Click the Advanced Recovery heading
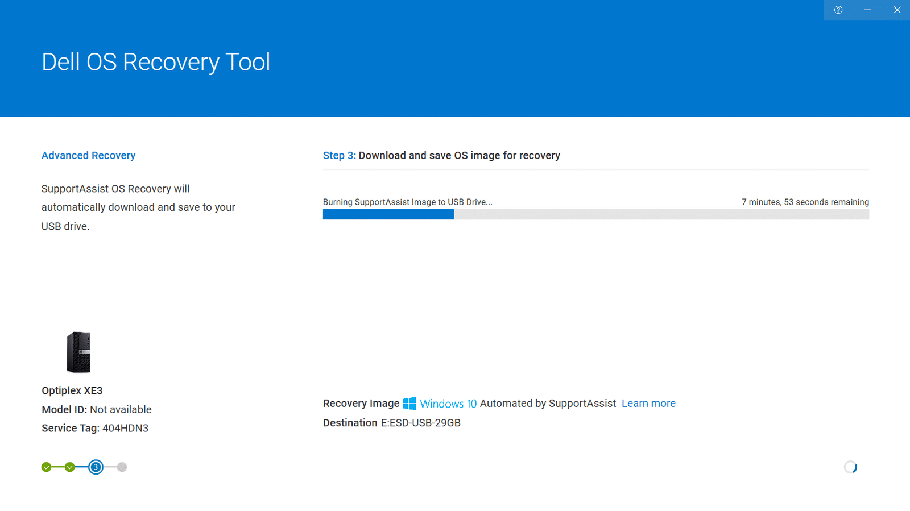 pos(88,156)
